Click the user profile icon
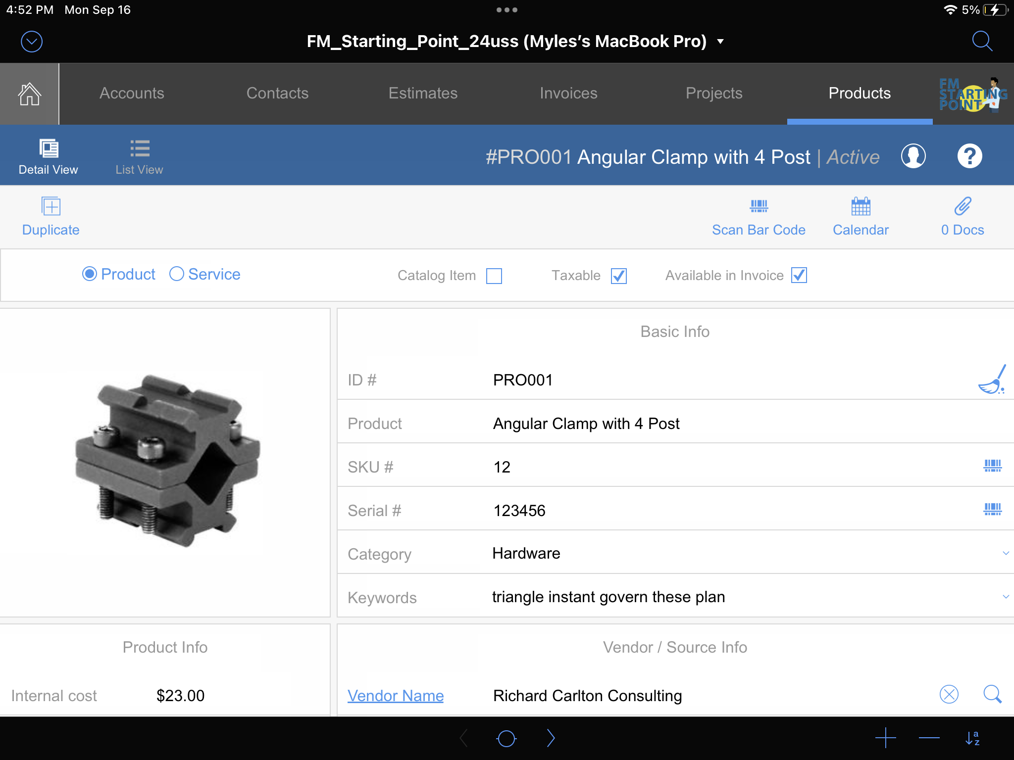Viewport: 1014px width, 760px height. pyautogui.click(x=913, y=156)
